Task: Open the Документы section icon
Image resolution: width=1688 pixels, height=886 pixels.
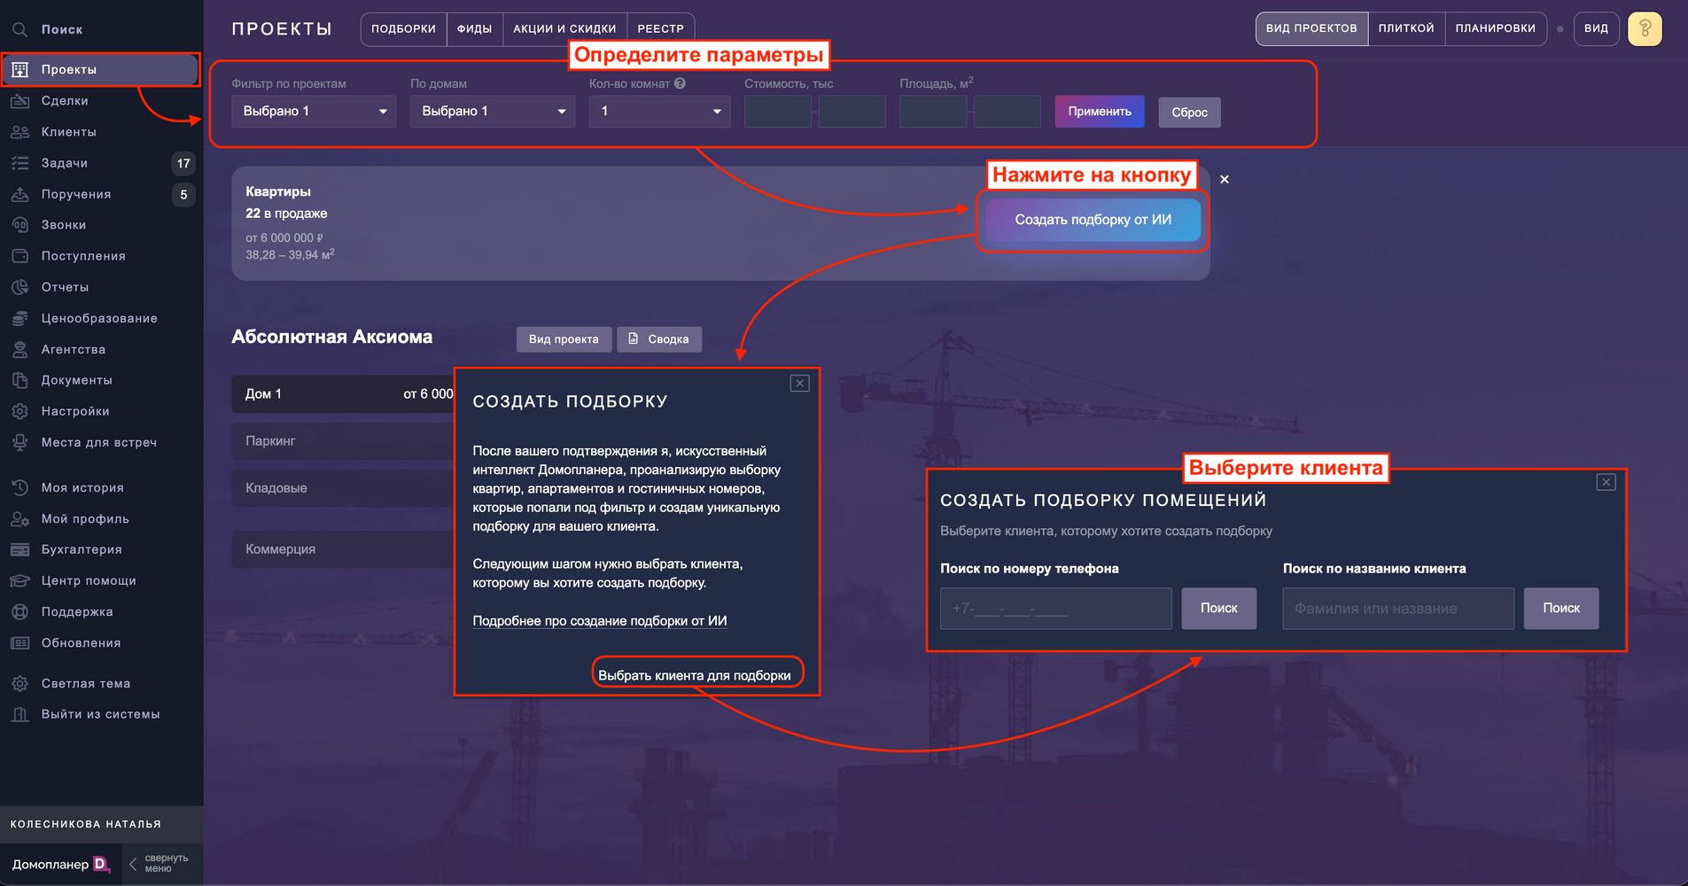Action: pyautogui.click(x=19, y=380)
